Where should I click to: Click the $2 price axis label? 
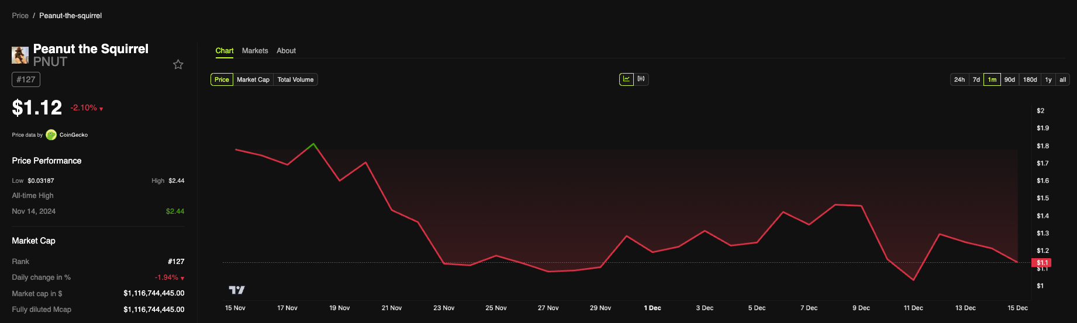(x=1040, y=110)
